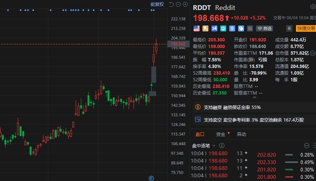Viewport: 316px width, 181px height.
Task: Click the list layout icon in 盘口 panel
Action: coord(314,146)
